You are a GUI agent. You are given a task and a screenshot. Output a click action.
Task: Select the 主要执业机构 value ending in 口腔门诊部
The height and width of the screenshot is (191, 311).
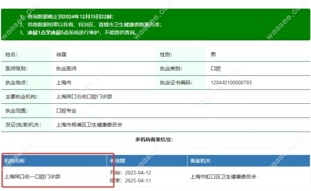tap(84, 97)
